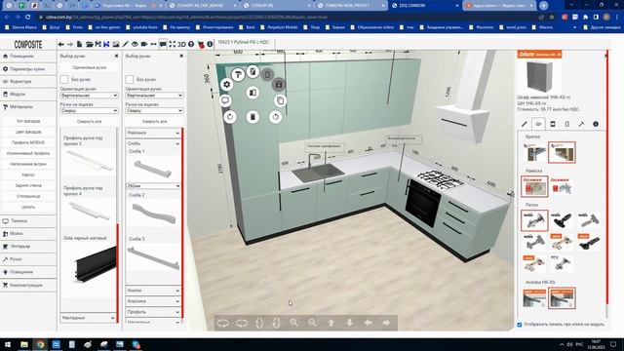
Task: Click 'Свернуть все' in left handle panel
Action: pos(89,121)
